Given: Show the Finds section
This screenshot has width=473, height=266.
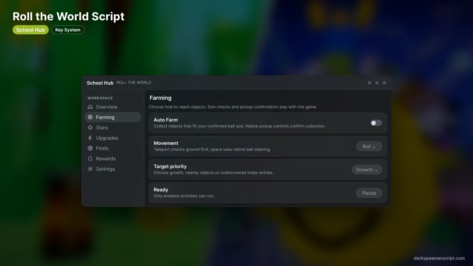Looking at the screenshot, I should click(113, 148).
